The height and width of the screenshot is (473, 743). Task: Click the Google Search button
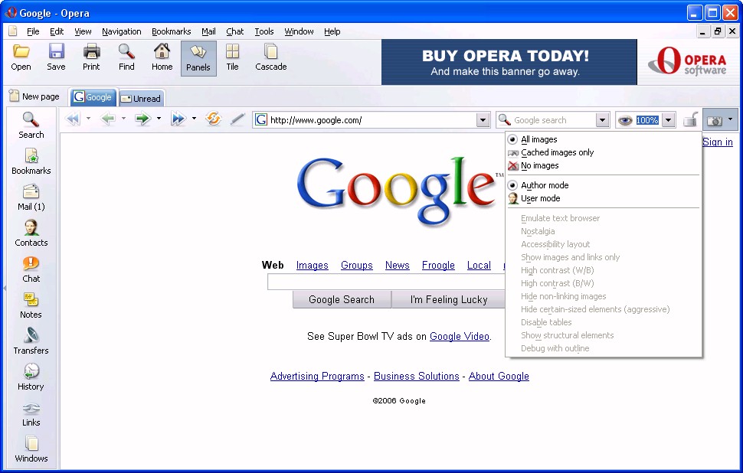point(342,300)
